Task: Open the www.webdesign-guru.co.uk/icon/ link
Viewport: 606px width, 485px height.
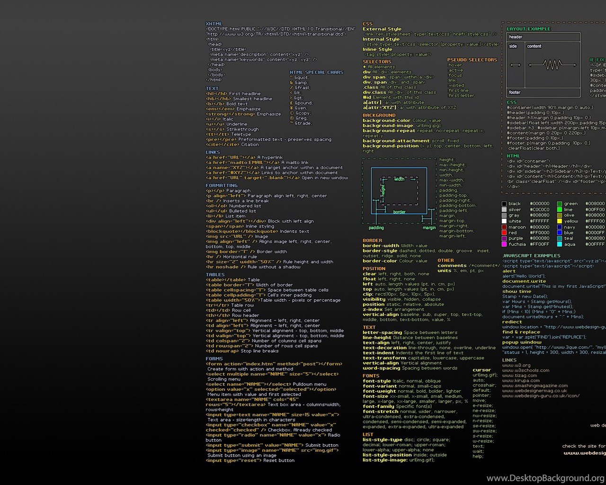Action: [541, 396]
